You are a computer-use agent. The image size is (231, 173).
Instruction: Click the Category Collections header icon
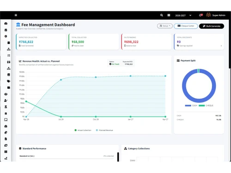[126, 149]
